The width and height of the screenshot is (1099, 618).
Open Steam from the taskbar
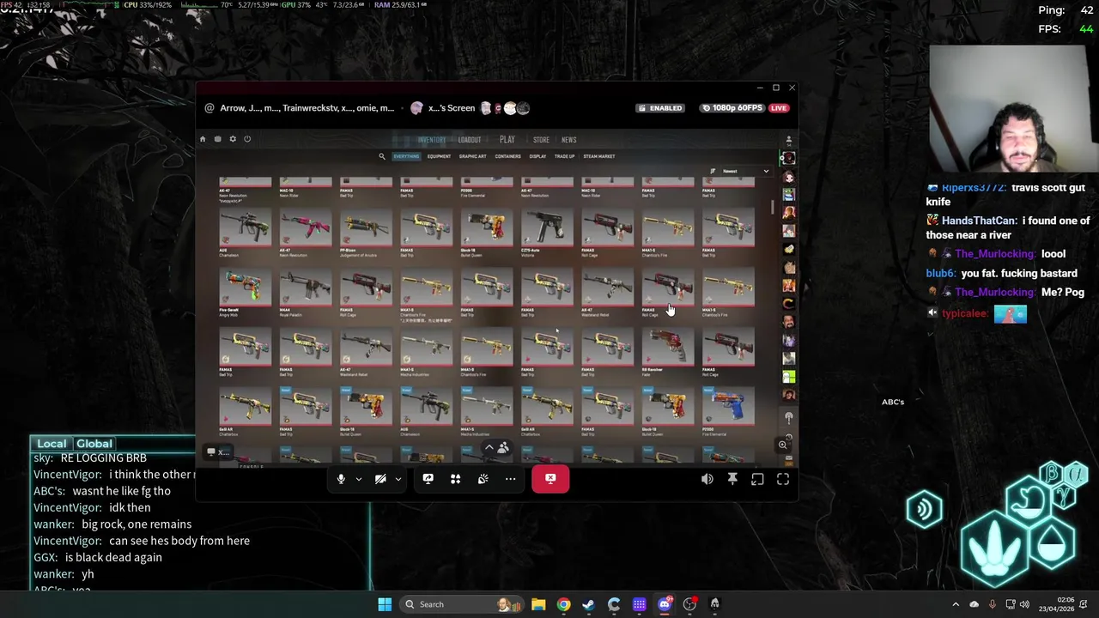[x=588, y=604]
